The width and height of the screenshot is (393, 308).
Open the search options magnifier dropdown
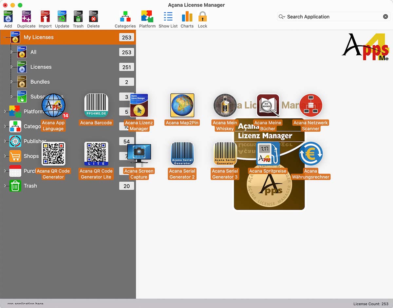282,17
